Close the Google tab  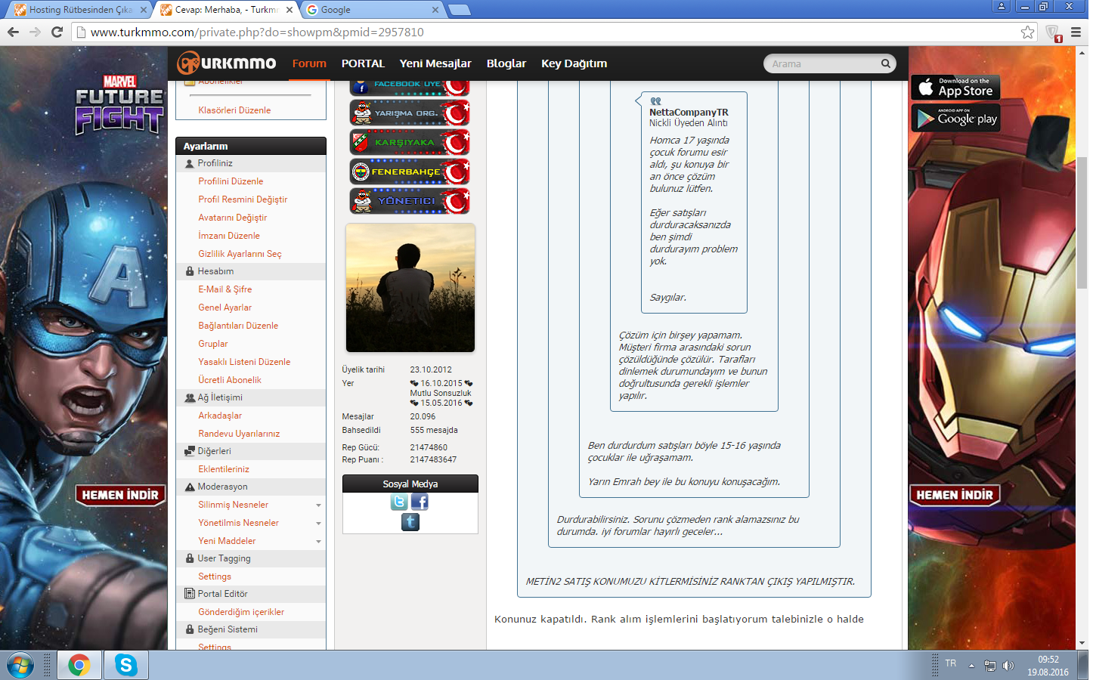click(x=435, y=10)
